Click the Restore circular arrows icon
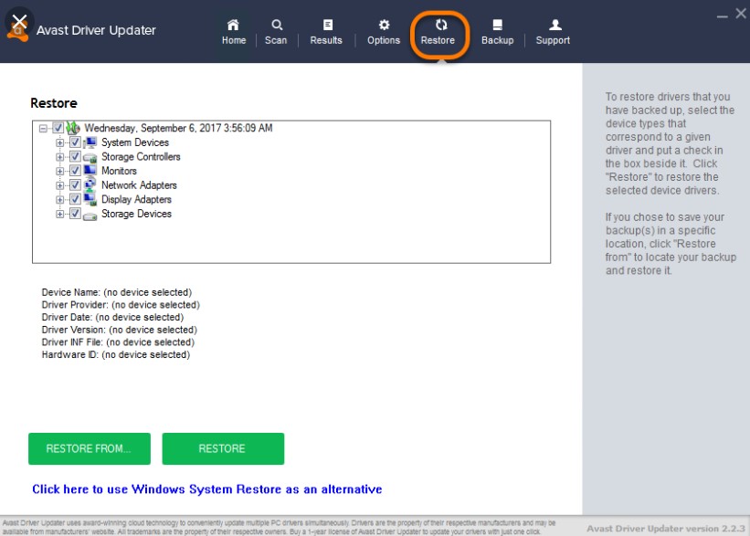The image size is (750, 536). click(441, 25)
